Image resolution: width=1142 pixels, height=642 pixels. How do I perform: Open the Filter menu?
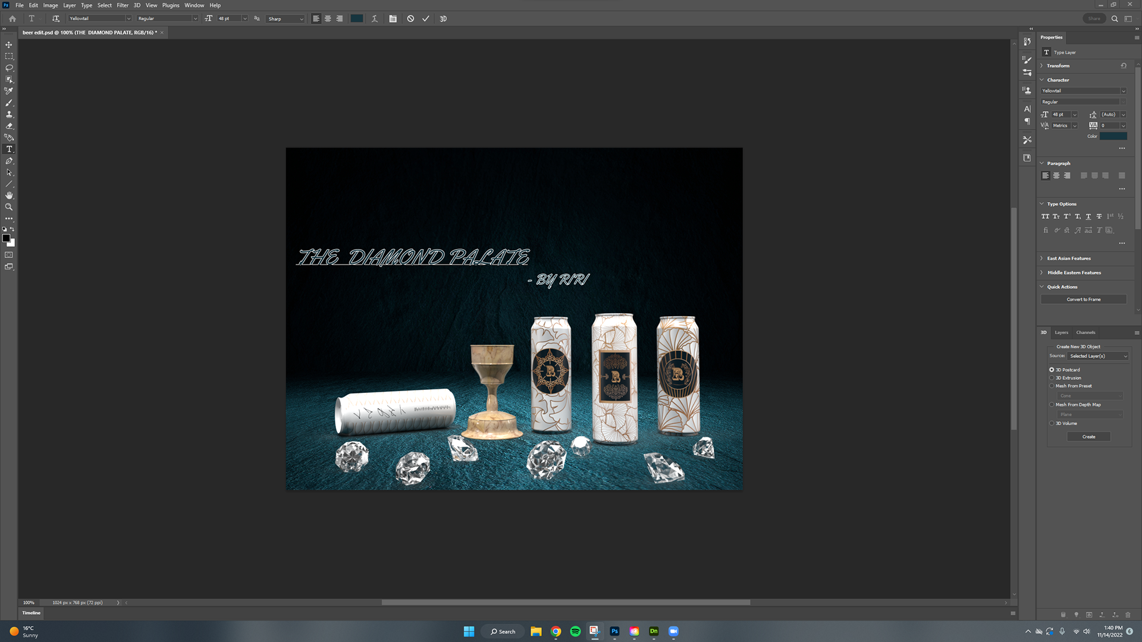pyautogui.click(x=123, y=5)
